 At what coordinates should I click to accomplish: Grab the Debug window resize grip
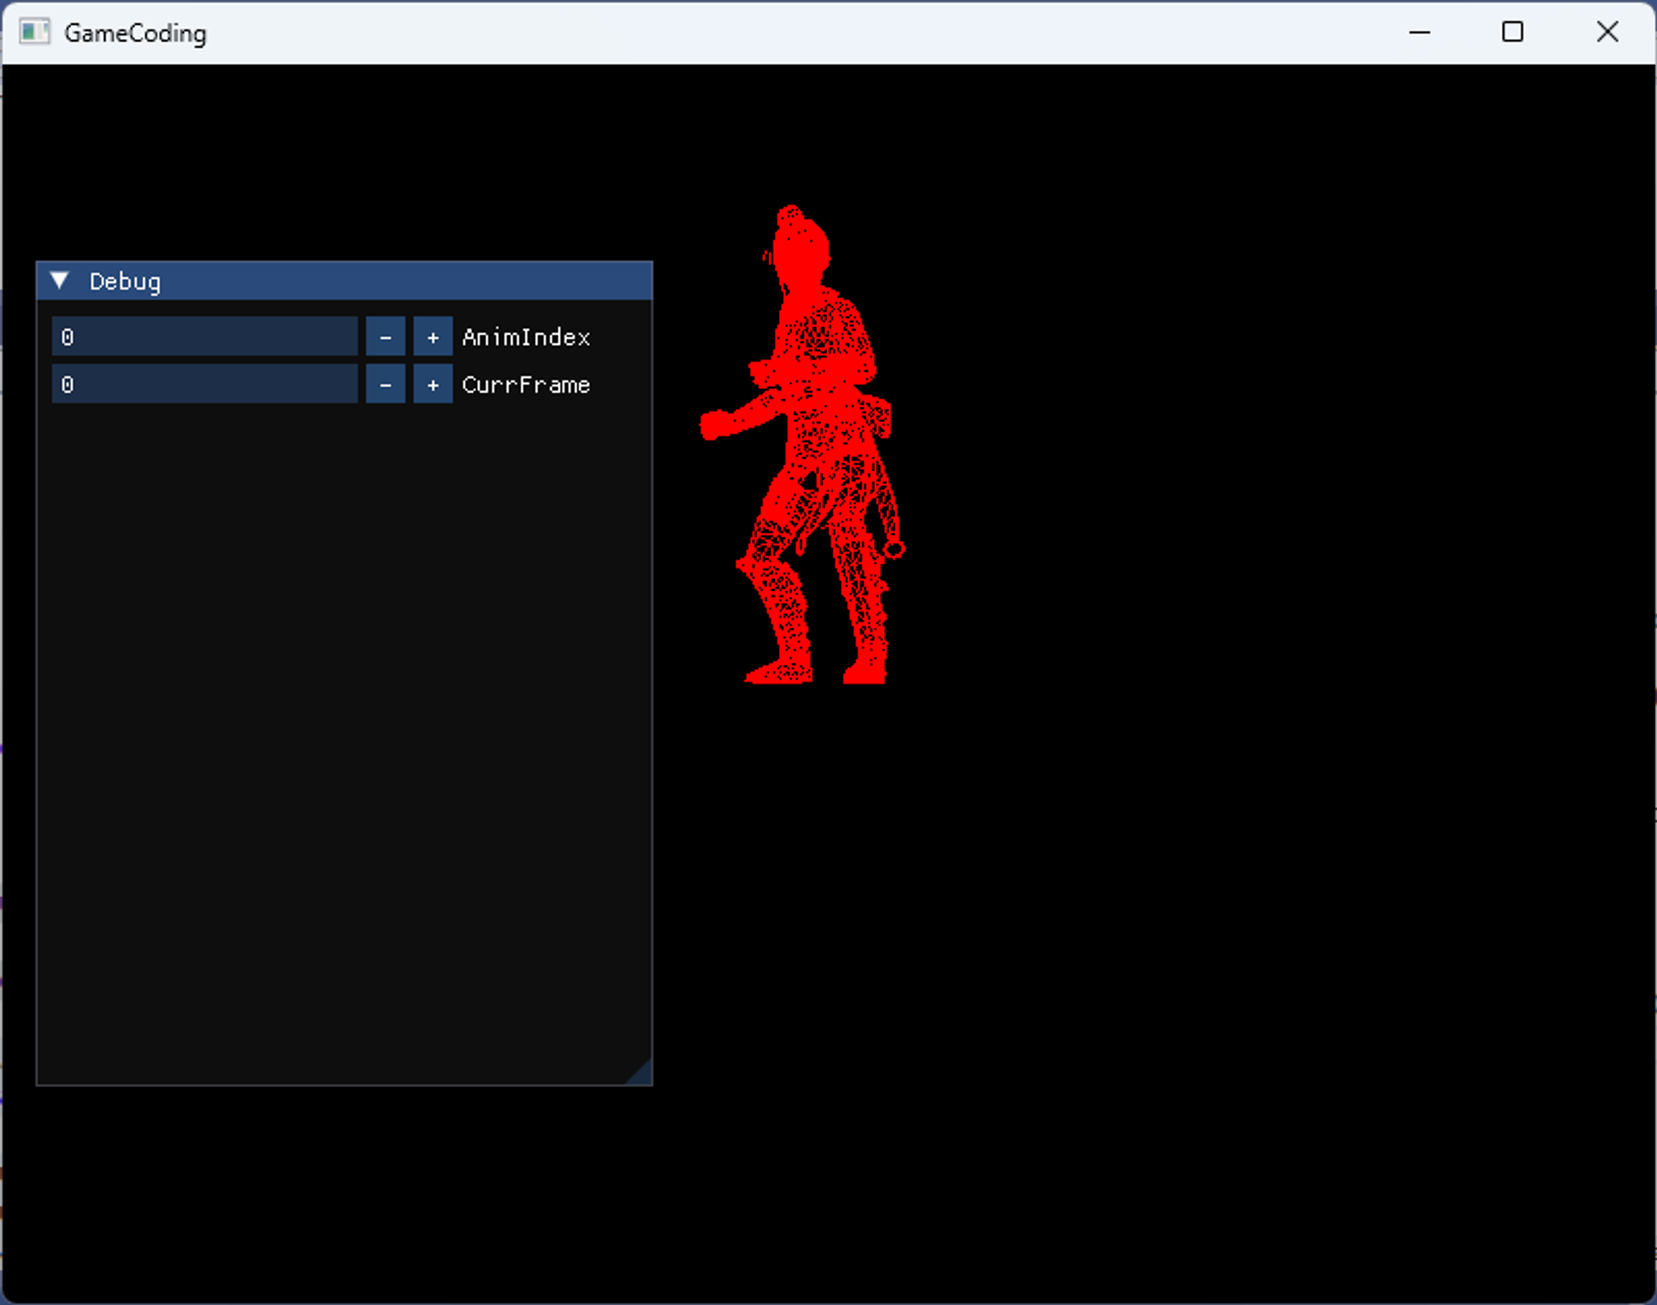click(642, 1074)
